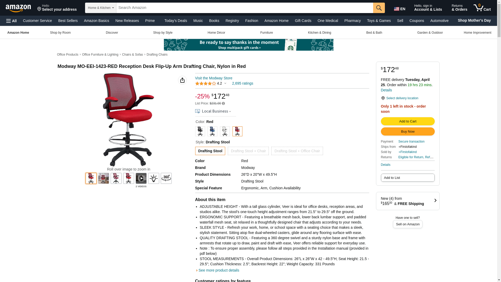Screen dimensions: 501x282
Task: Click the Amazon logo
Action: (18, 8)
